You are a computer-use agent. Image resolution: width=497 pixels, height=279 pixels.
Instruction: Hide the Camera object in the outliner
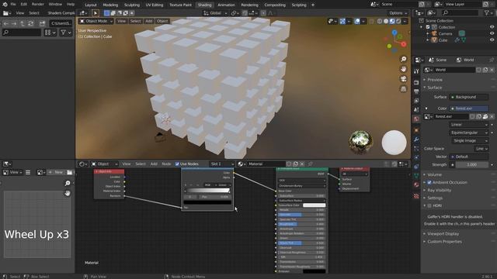click(x=492, y=33)
